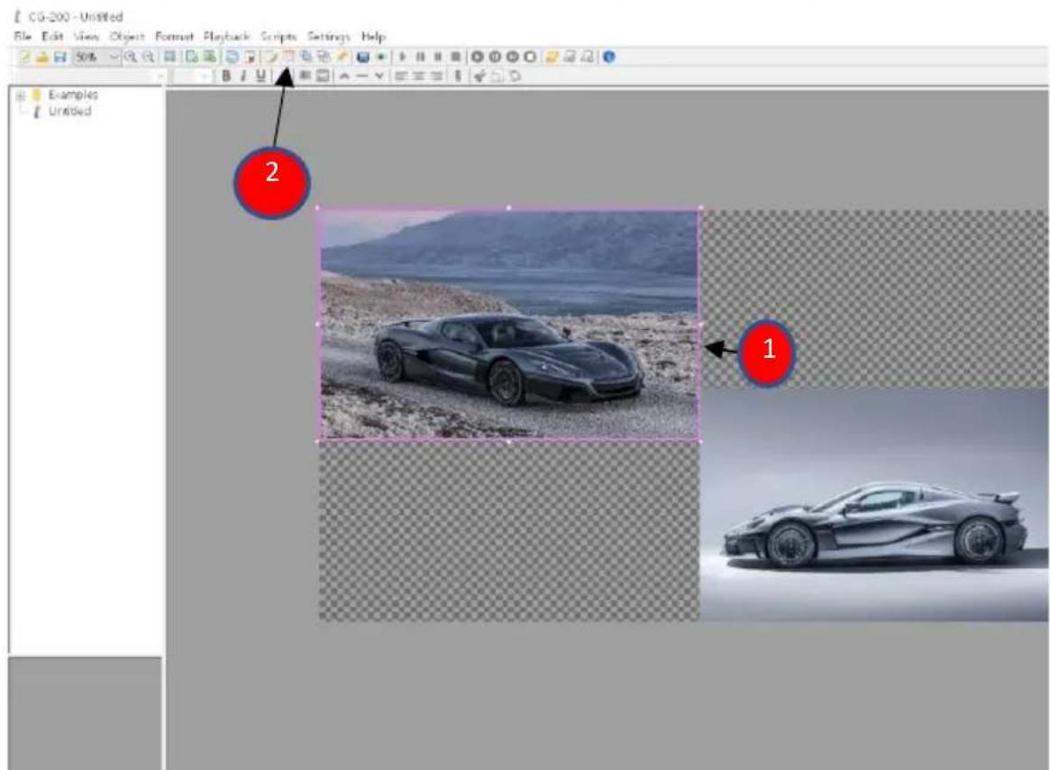Click the horizontal dash icon between the chevrons

tap(361, 77)
